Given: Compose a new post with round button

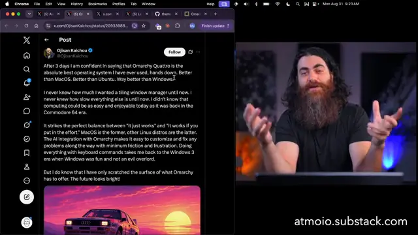Looking at the screenshot, I should pos(27,197).
